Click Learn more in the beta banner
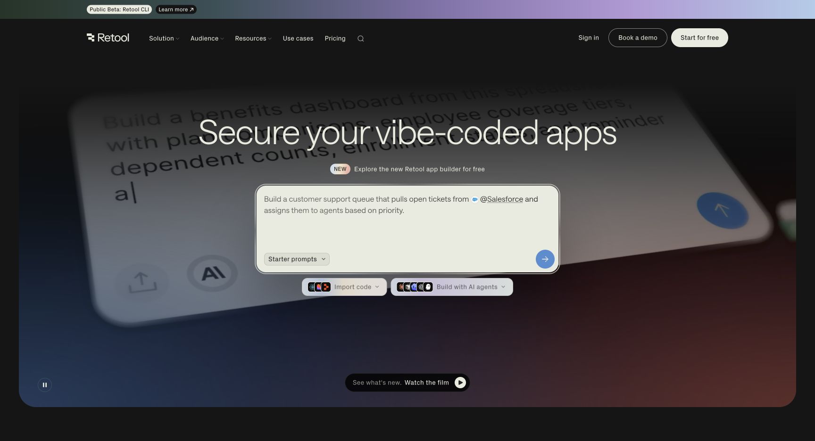Screen dimensions: 815x441 176,9
